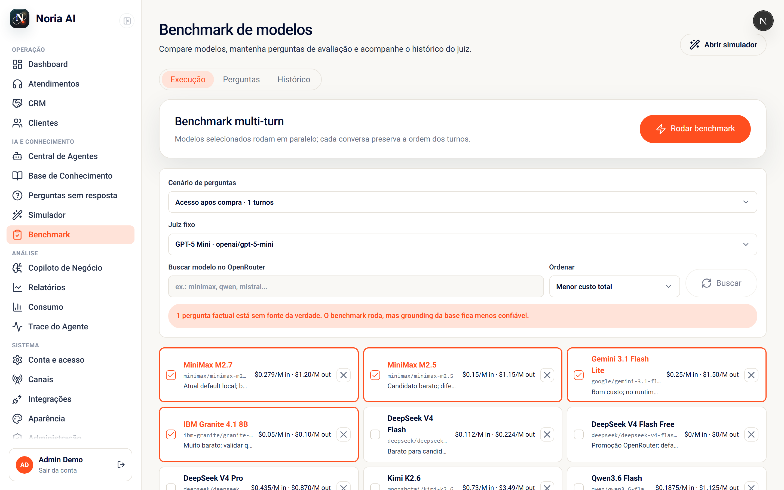784x490 pixels.
Task: Switch to the Histórico tab
Action: click(x=293, y=79)
